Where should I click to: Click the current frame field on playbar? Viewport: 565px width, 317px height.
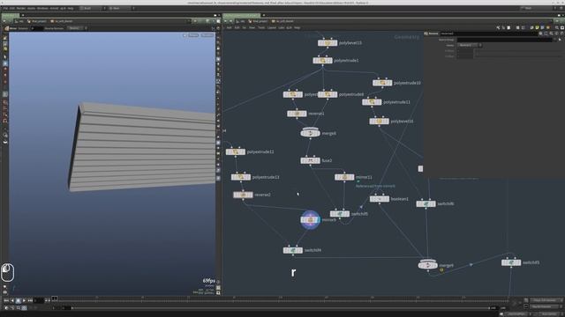click(x=39, y=300)
